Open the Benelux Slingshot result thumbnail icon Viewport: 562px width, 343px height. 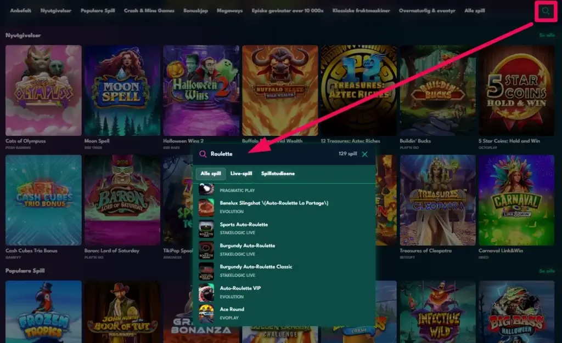pos(206,207)
